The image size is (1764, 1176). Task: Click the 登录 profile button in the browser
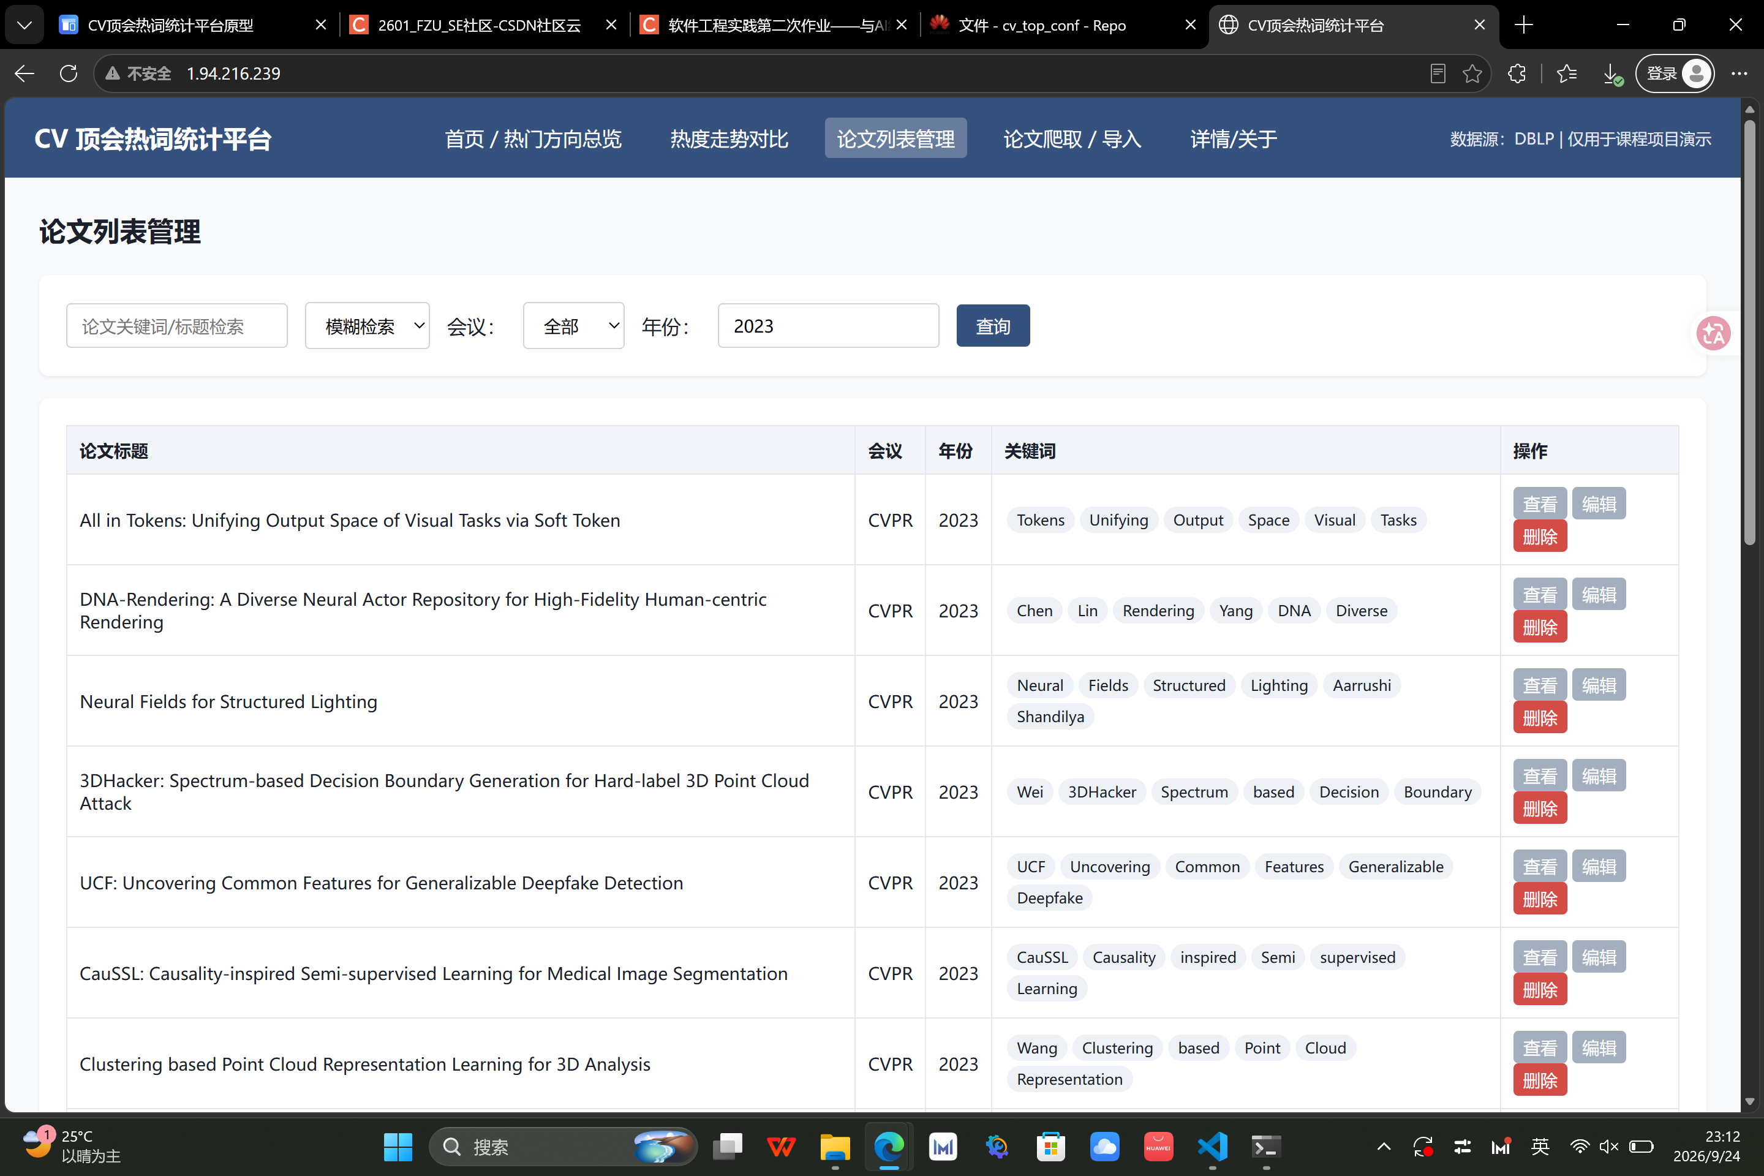(1675, 73)
